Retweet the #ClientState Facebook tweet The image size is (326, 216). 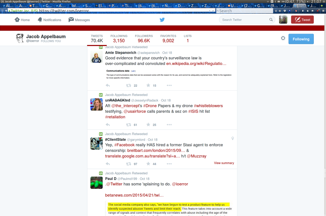pos(128,164)
